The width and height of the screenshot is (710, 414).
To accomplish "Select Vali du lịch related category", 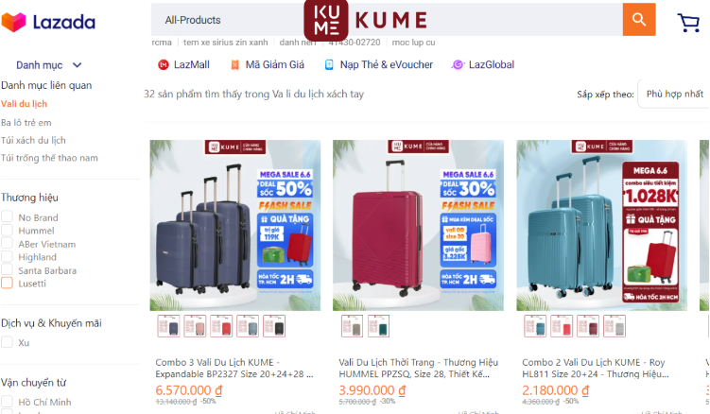I will pyautogui.click(x=24, y=104).
